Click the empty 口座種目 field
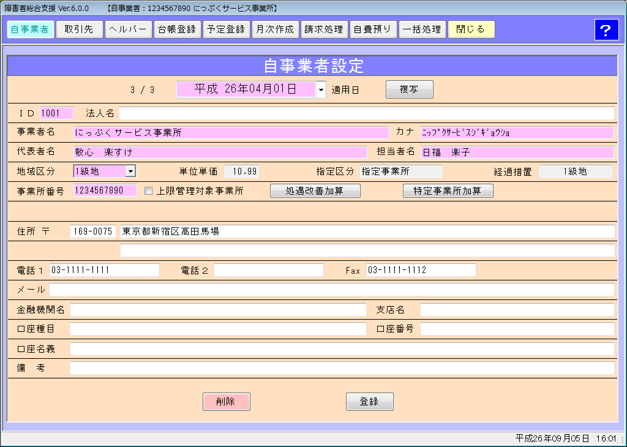Viewport: 627px width, 447px height. point(218,329)
